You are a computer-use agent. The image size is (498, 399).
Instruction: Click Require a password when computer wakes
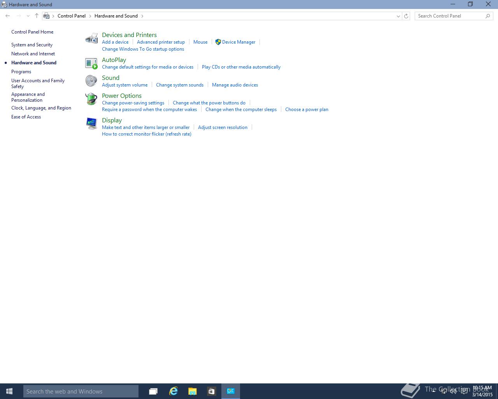point(149,109)
